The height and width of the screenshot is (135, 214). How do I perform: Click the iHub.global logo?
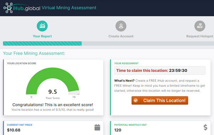pos(22,8)
